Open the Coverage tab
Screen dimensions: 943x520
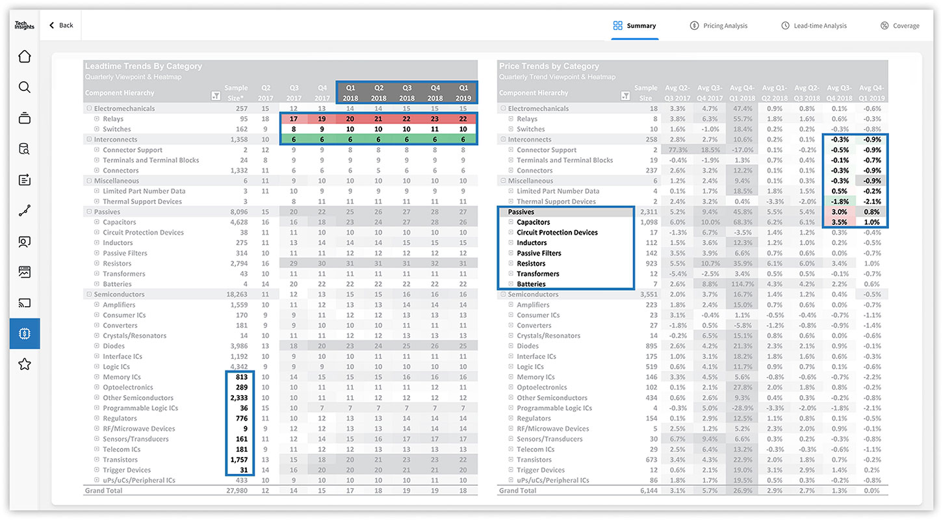coord(899,26)
